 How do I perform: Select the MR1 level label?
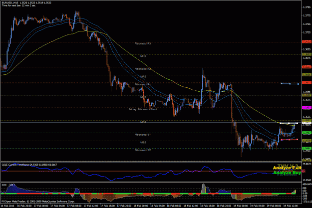(x=143, y=97)
